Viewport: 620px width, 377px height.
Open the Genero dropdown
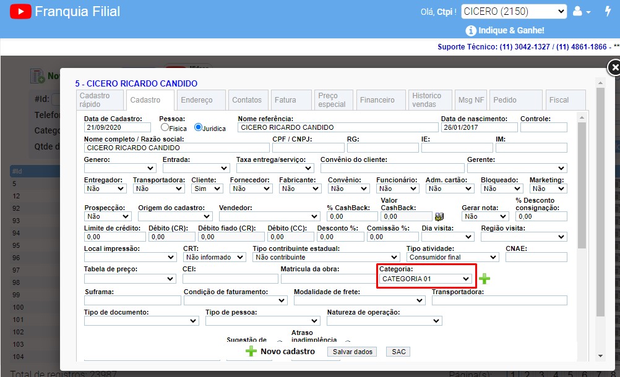coord(120,168)
